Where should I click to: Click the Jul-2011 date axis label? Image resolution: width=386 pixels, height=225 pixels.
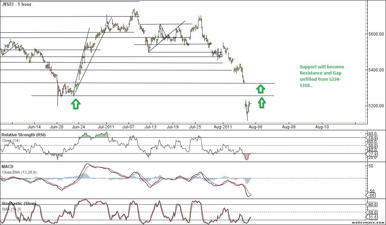coord(105,127)
